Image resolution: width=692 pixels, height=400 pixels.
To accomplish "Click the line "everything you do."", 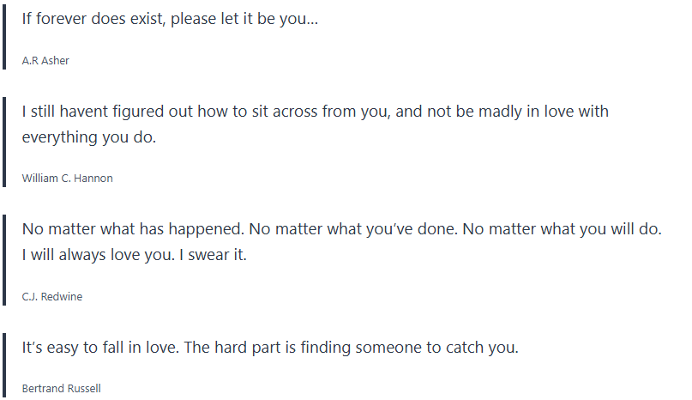I will click(88, 137).
